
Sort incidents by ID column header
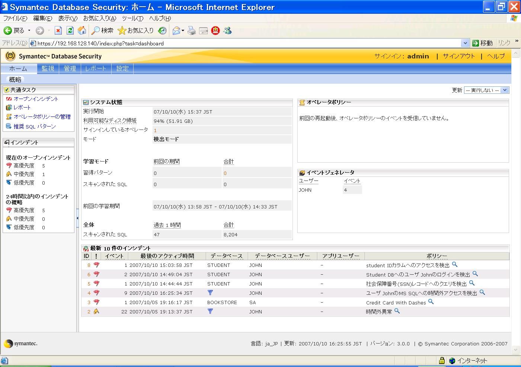[x=86, y=256]
